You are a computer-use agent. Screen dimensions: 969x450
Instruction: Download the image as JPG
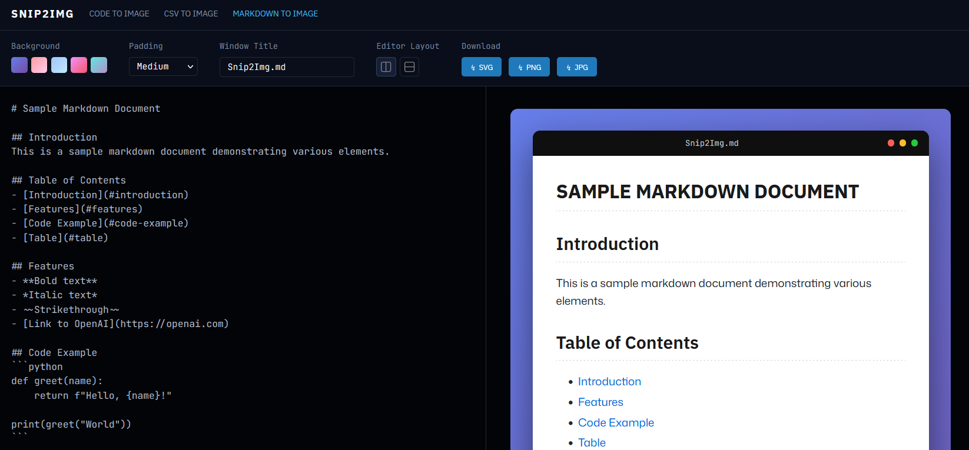pyautogui.click(x=577, y=67)
